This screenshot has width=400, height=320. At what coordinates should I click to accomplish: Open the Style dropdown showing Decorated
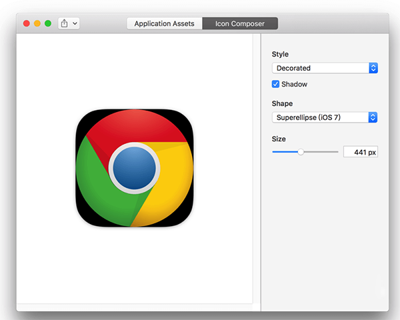[x=320, y=68]
